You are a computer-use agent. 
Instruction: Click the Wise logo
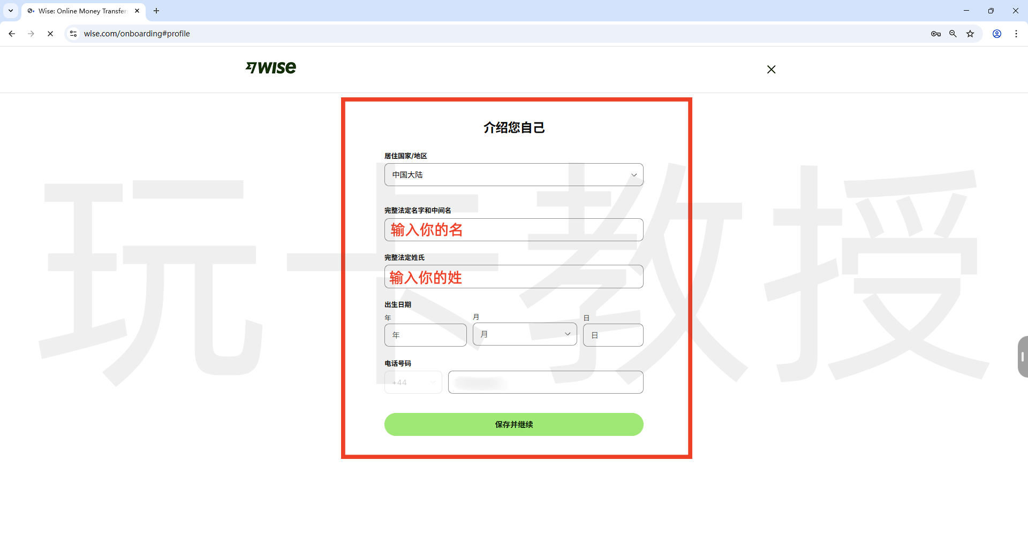tap(271, 68)
